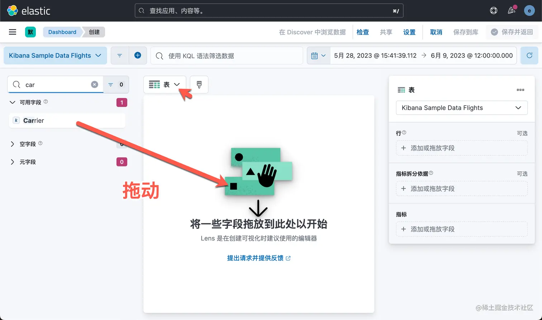The width and height of the screenshot is (542, 320).
Task: Click the visual options brush icon
Action: click(199, 84)
